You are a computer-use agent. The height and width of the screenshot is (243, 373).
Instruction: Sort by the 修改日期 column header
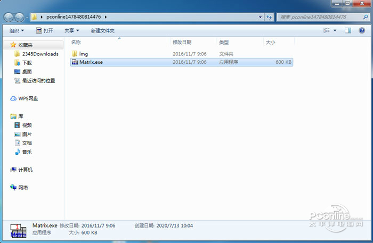coord(182,42)
